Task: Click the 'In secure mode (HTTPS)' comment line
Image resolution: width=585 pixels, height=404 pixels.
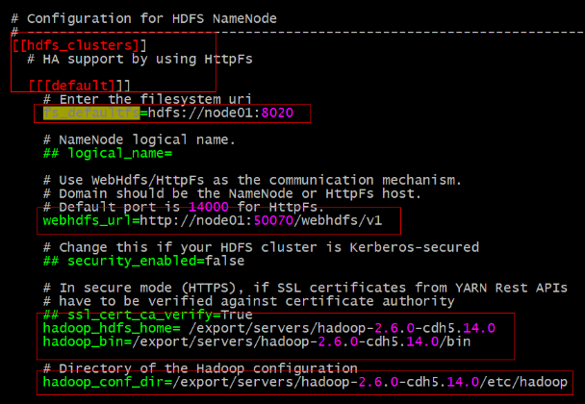Action: 305,288
